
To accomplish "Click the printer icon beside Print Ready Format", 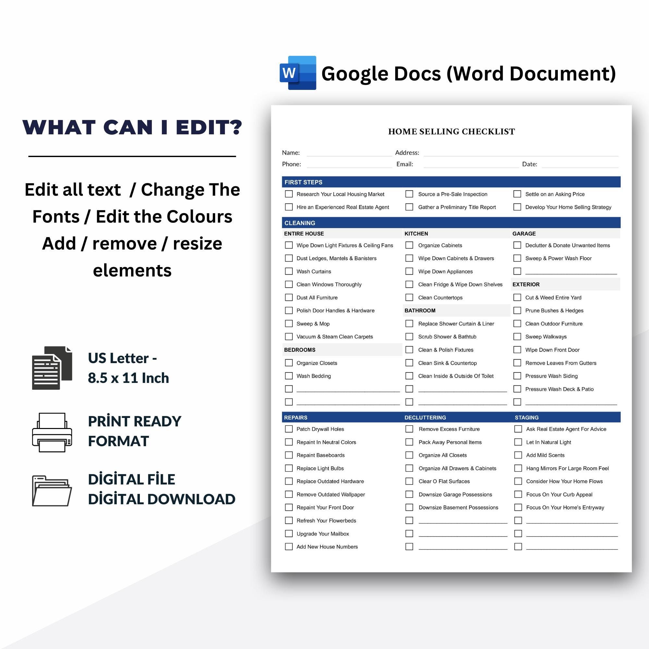I will click(52, 432).
